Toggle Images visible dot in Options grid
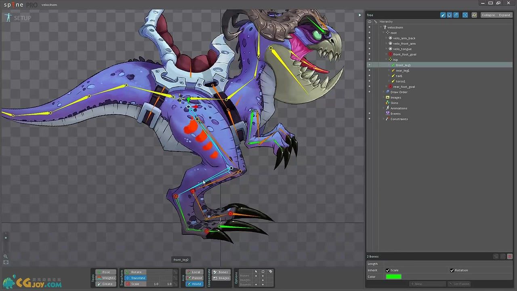The width and height of the screenshot is (517, 291). [263, 280]
